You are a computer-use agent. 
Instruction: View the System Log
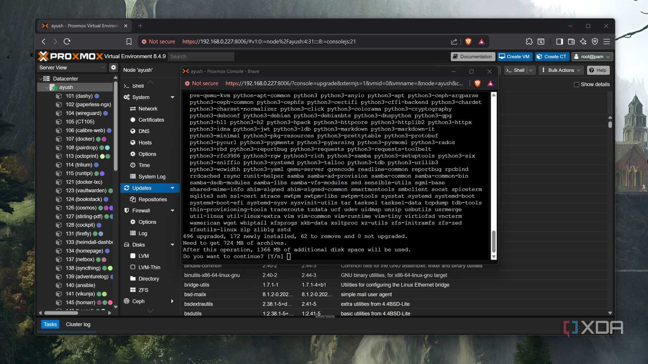(152, 177)
